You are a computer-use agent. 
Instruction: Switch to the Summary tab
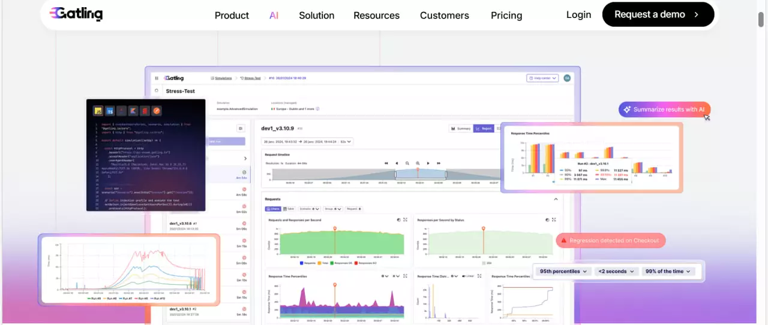pos(461,128)
